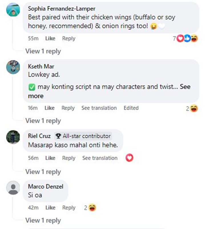
Task: Like Riel Cruz's comment
Action: [50, 158]
